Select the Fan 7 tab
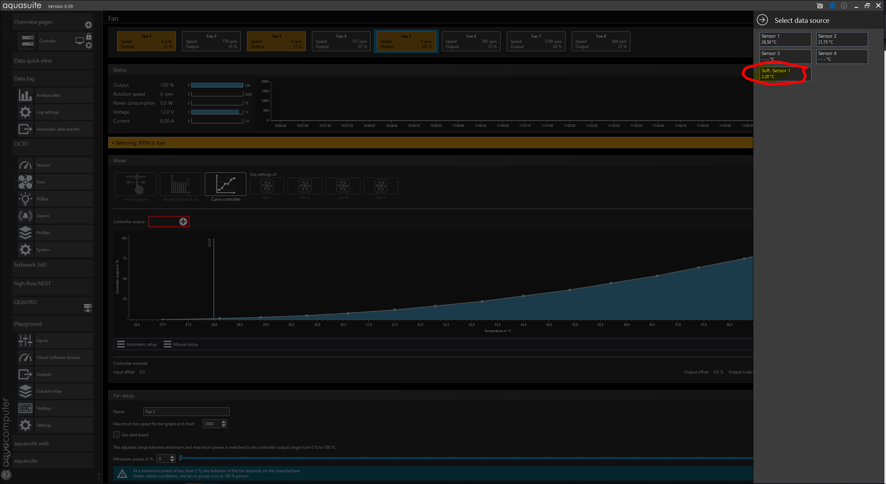Viewport: 886px width, 484px height. (536, 41)
